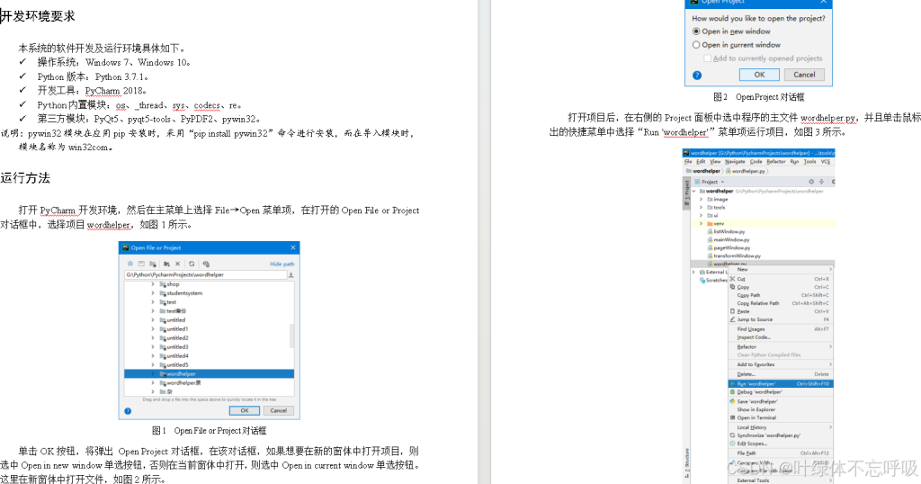Click help icon in Open Project dialog
The height and width of the screenshot is (484, 921).
pos(697,76)
